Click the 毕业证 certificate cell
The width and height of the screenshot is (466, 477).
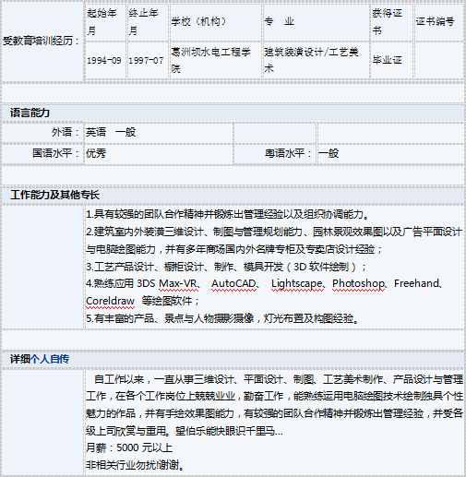pos(387,60)
